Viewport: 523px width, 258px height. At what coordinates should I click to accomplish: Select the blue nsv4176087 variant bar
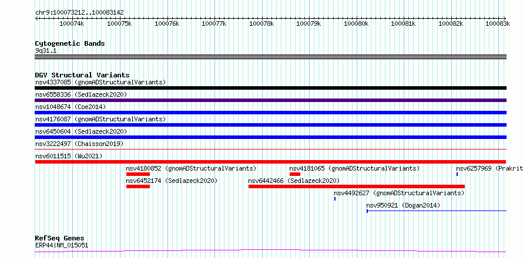(x=271, y=125)
